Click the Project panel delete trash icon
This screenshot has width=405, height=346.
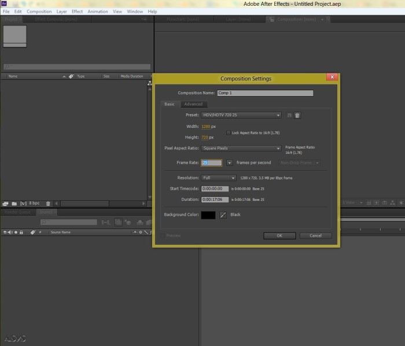[x=48, y=204]
